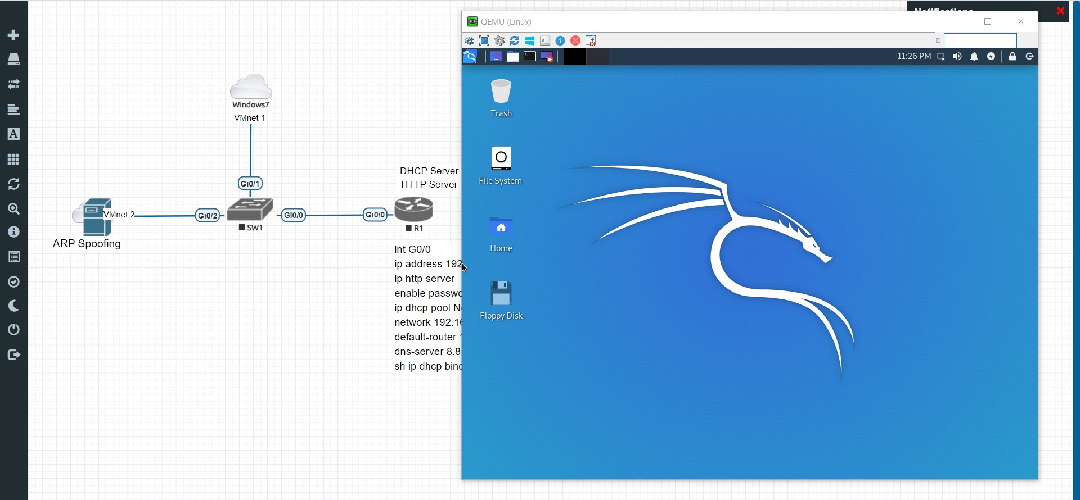The width and height of the screenshot is (1080, 500).
Task: Click the checkmark circle icon in sidebar
Action: (13, 281)
